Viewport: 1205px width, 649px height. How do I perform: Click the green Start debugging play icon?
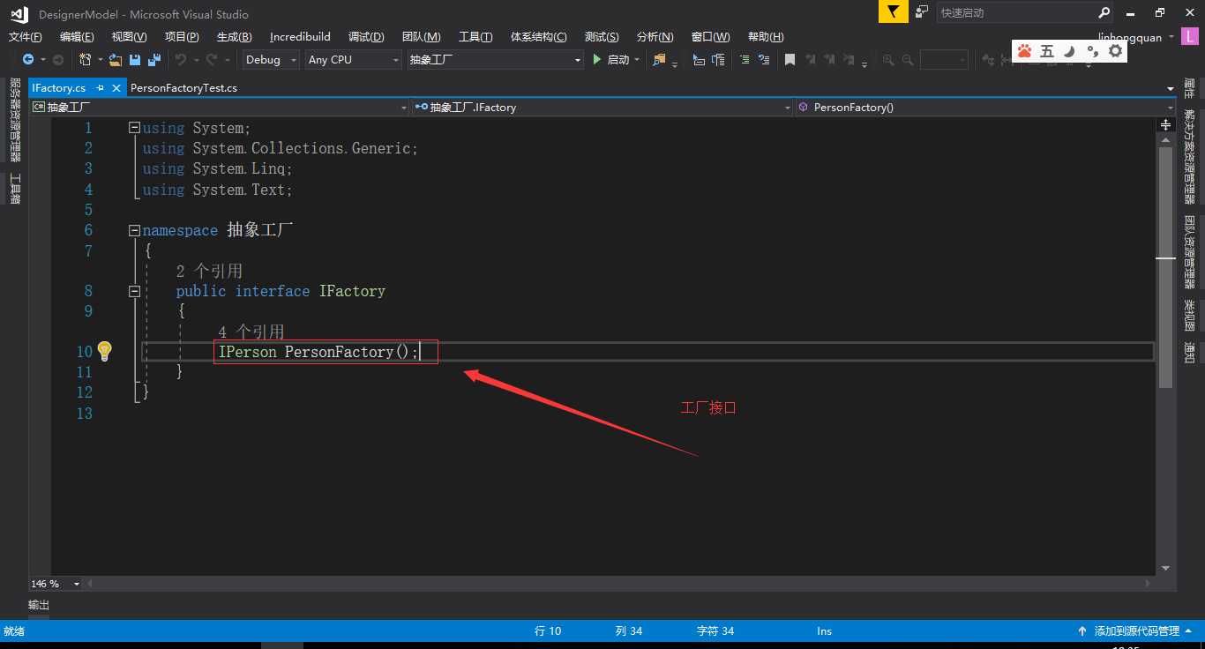[597, 59]
